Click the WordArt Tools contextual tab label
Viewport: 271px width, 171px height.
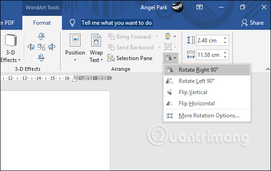point(42,7)
